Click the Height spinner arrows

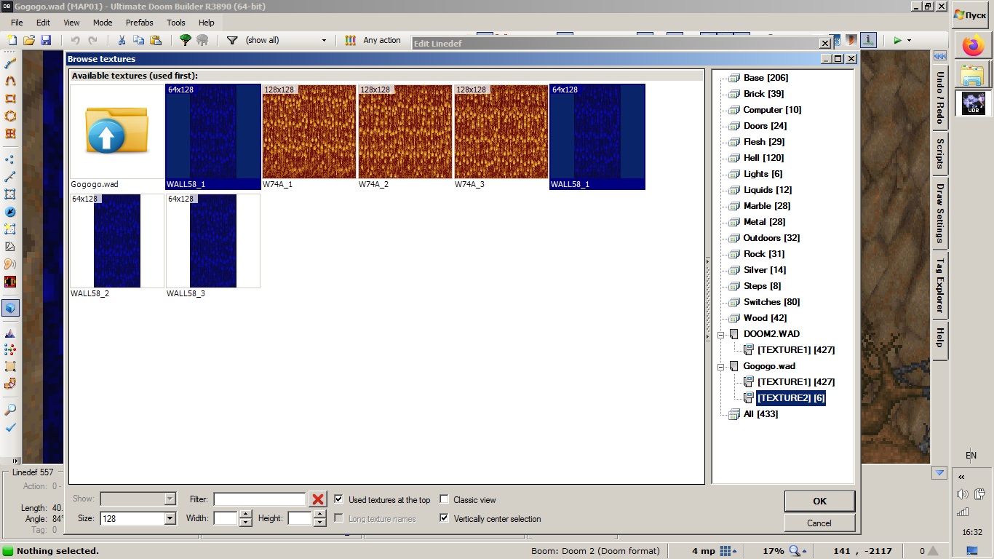[319, 518]
